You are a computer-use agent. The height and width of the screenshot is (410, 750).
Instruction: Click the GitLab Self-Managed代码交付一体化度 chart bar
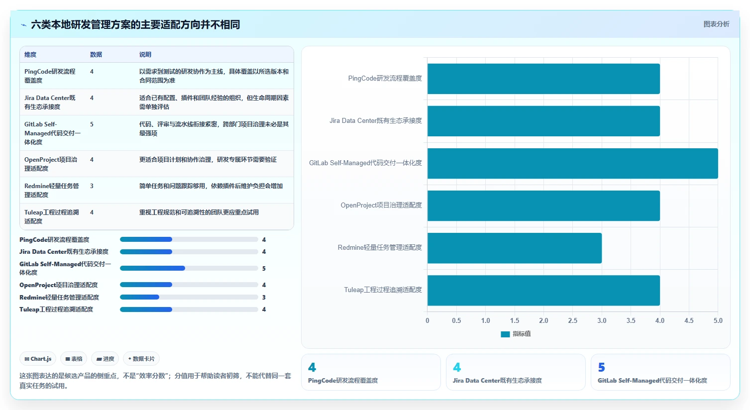click(573, 163)
